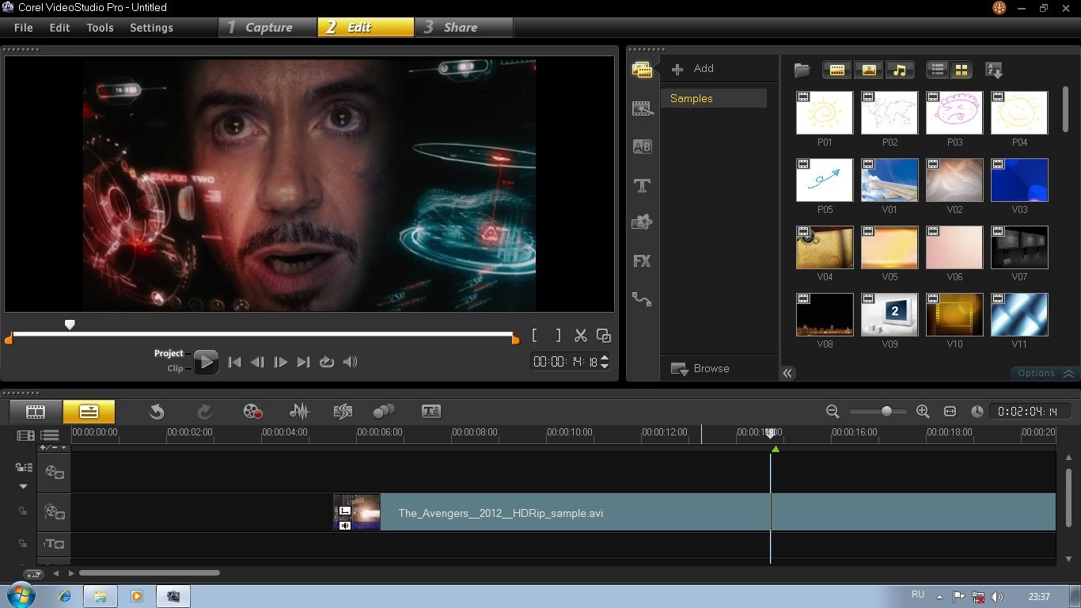
Task: Open the FX Filter library
Action: [642, 260]
